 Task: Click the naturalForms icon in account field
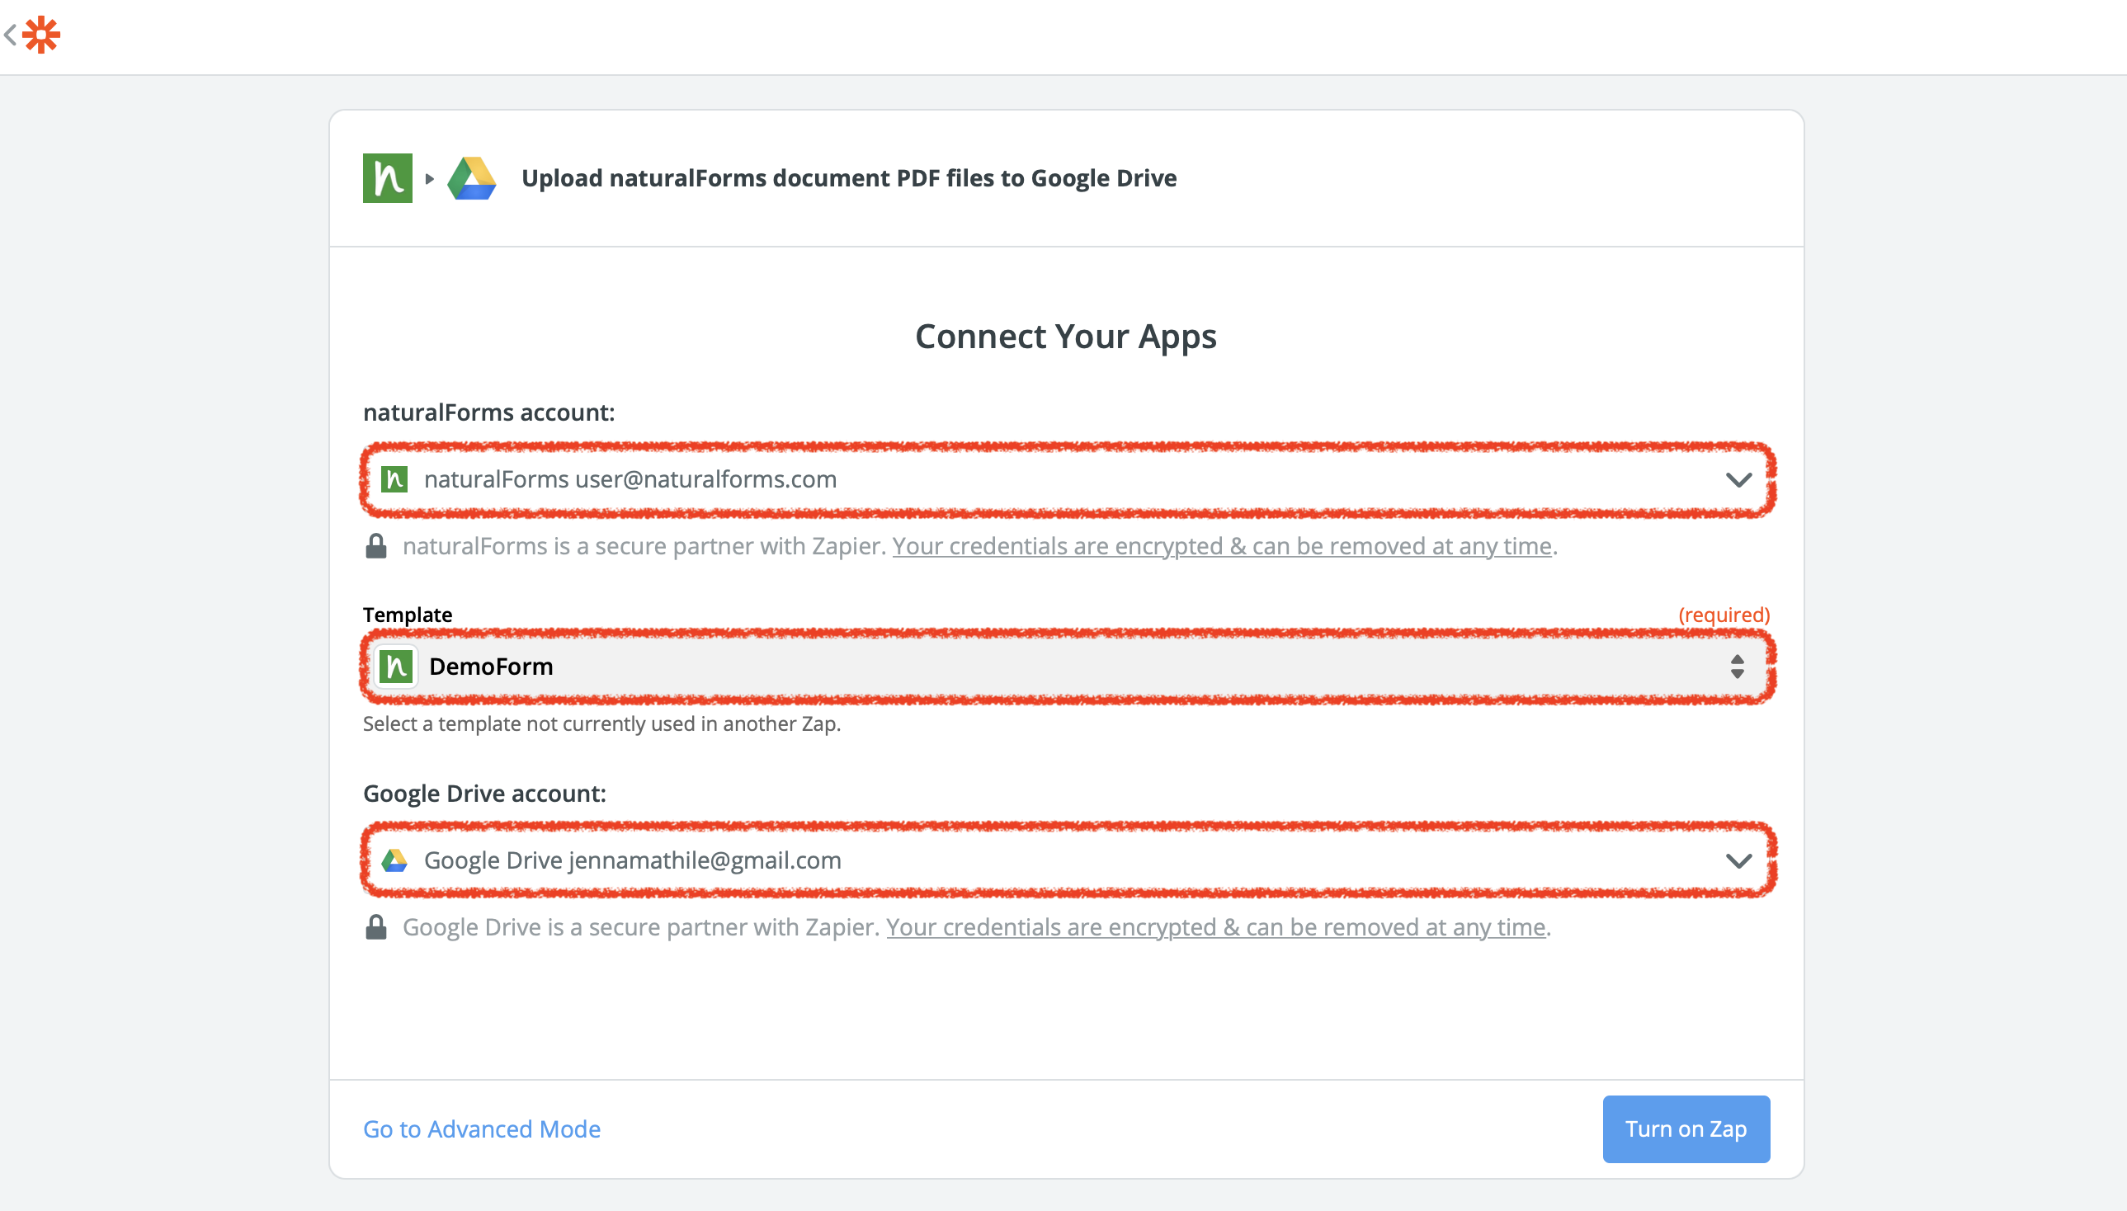(394, 479)
